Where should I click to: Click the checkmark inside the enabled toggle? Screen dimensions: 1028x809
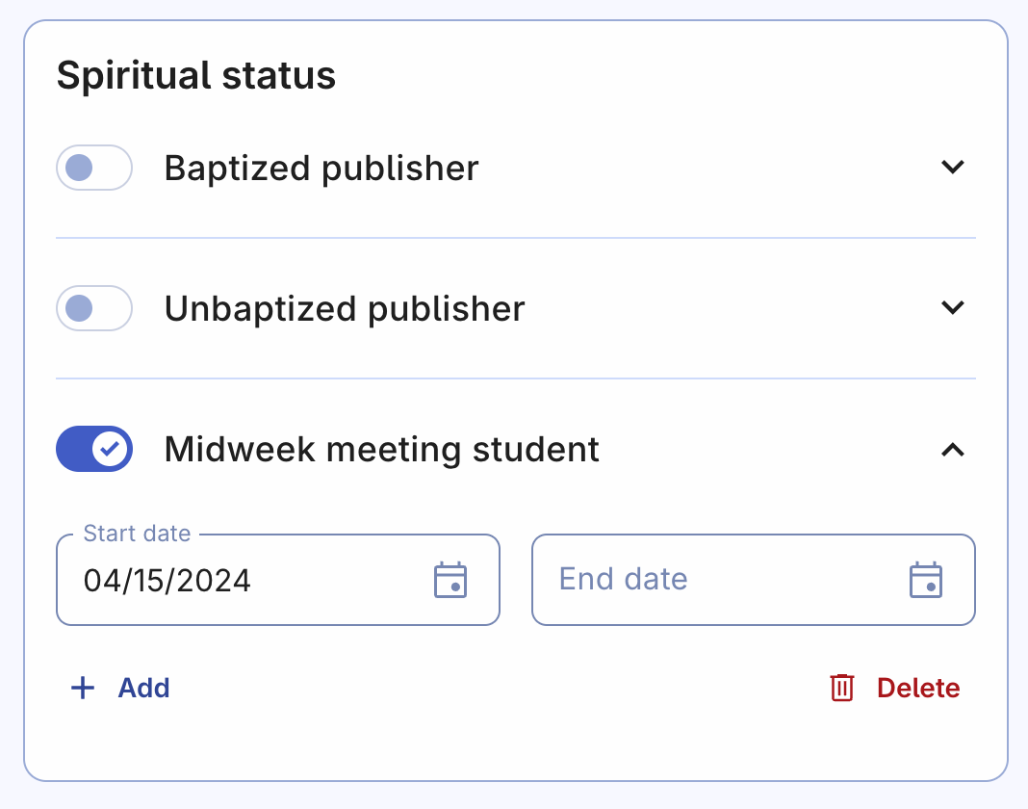(109, 449)
